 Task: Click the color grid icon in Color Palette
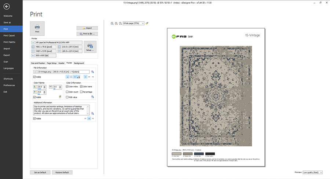(x=60, y=97)
